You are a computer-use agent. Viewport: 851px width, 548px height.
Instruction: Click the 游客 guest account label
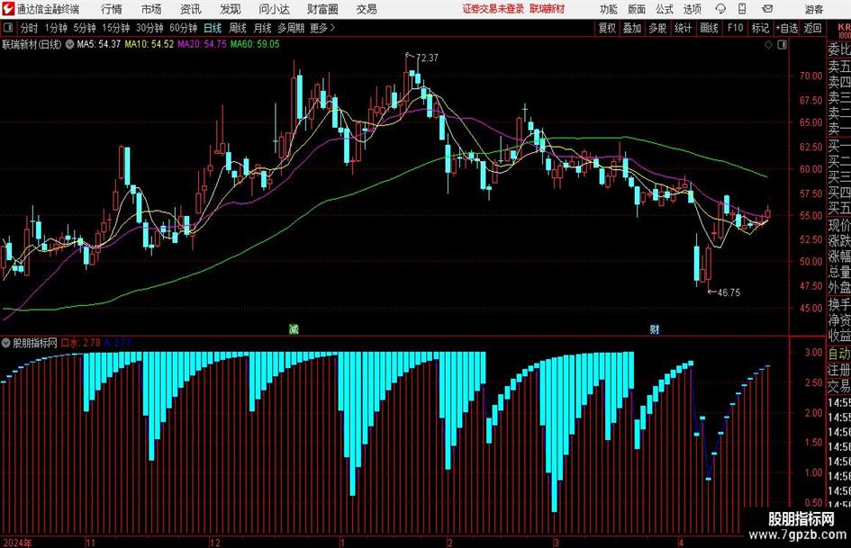(814, 9)
